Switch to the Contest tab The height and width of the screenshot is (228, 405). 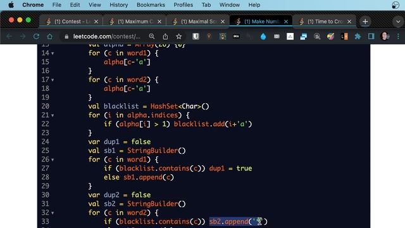(x=70, y=22)
